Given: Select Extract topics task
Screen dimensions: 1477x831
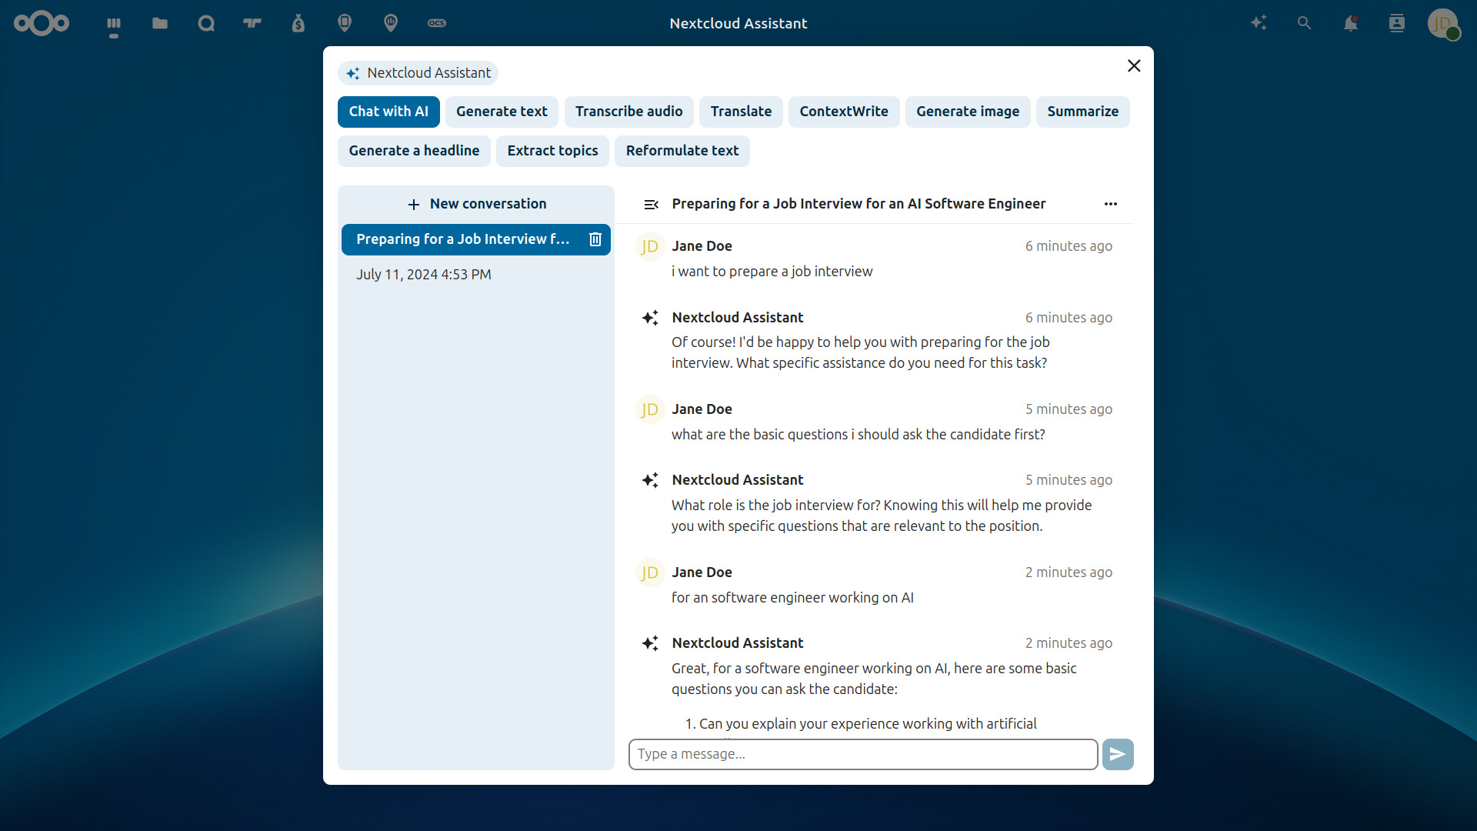Looking at the screenshot, I should point(552,151).
